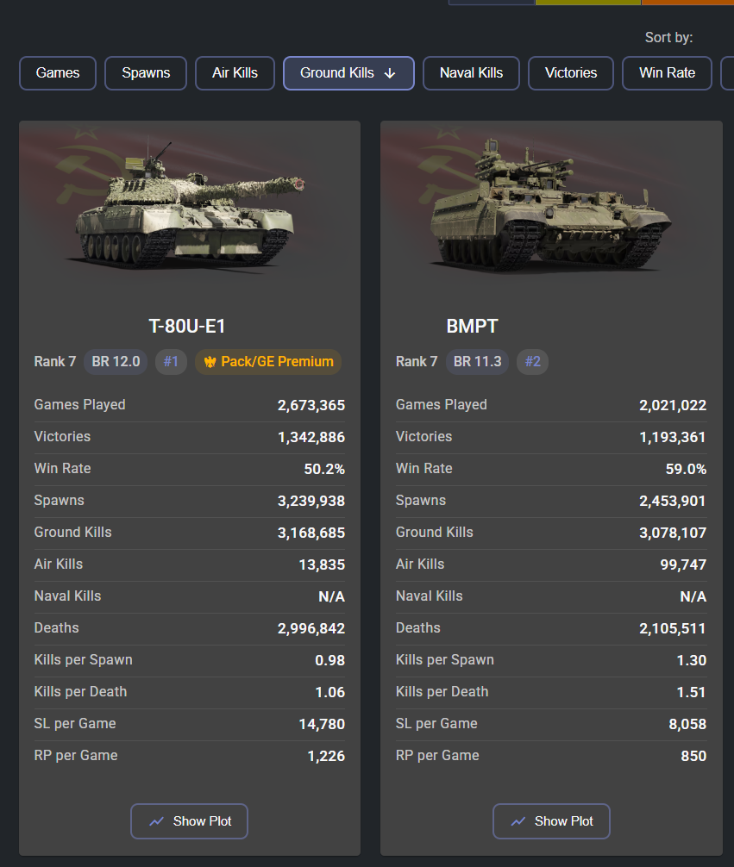Choose the Victories sort option
The height and width of the screenshot is (867, 734).
(570, 73)
